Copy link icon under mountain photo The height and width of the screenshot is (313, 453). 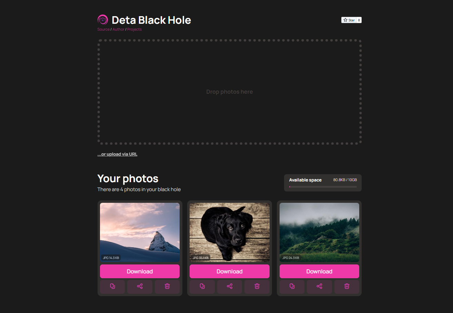tap(112, 286)
